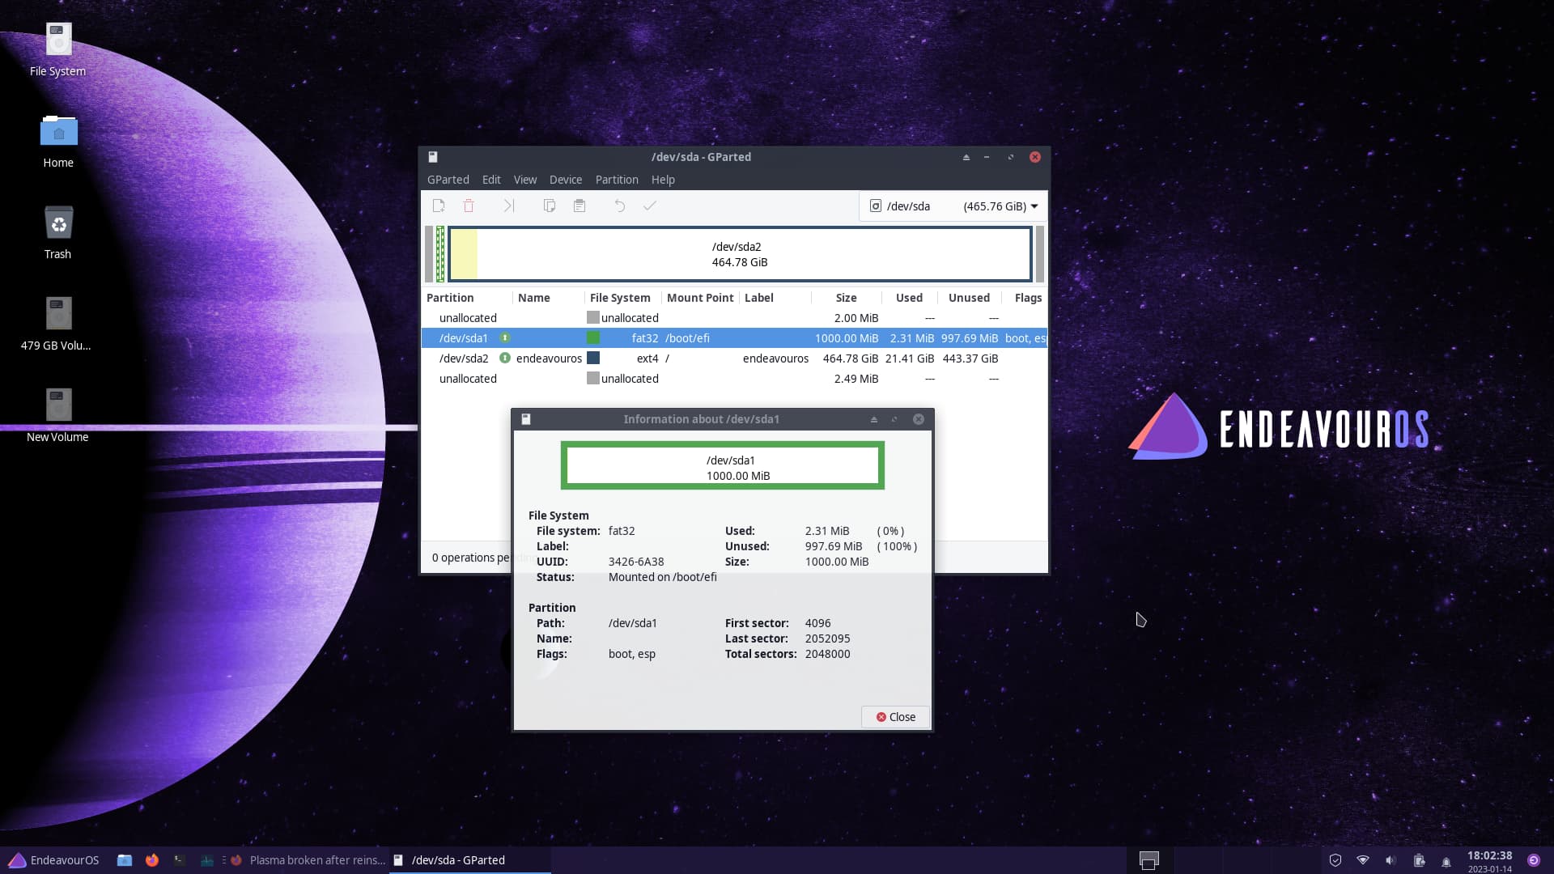Click the Unused column header
This screenshot has height=874, width=1554.
(969, 298)
